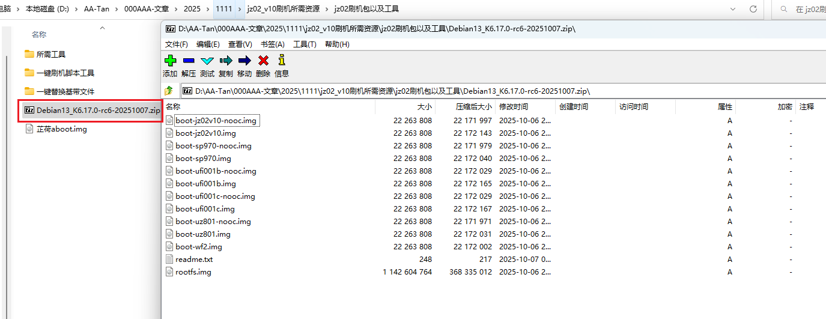The image size is (826, 319).
Task: Open the 编辑(E) menu
Action: pyautogui.click(x=208, y=44)
